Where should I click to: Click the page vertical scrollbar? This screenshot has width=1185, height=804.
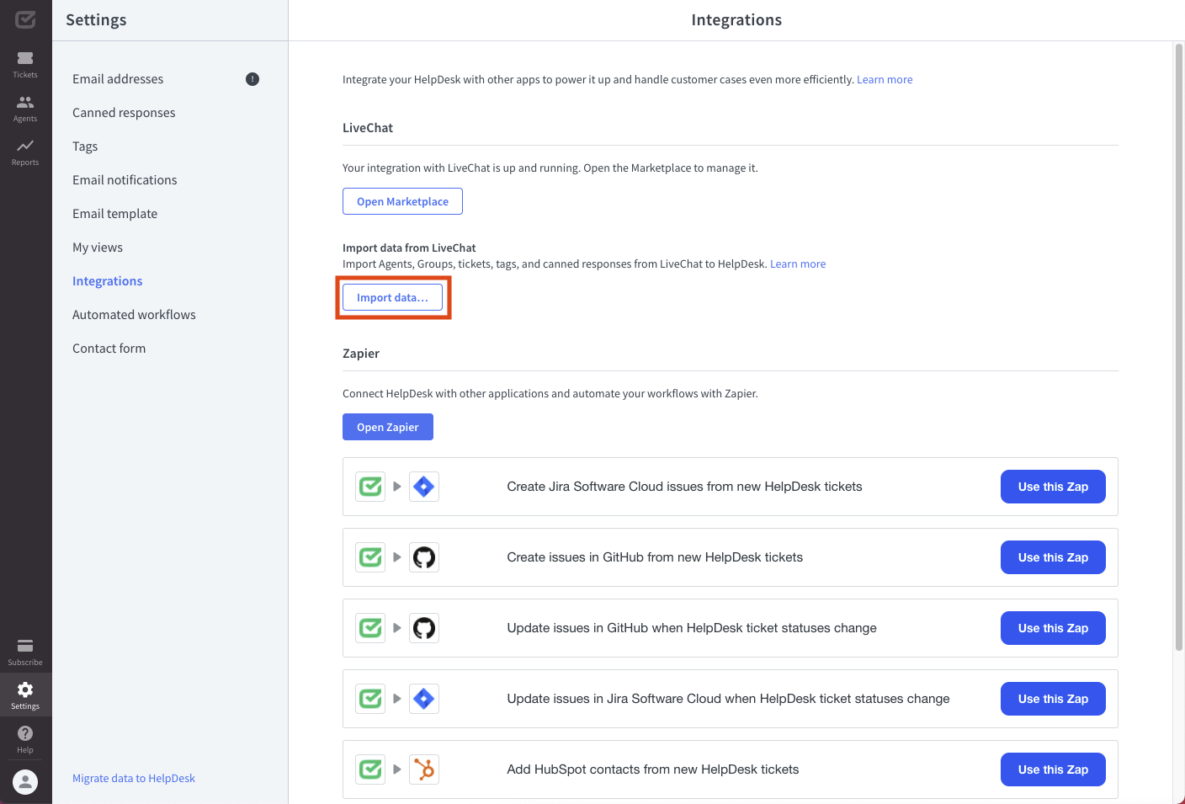pyautogui.click(x=1179, y=347)
